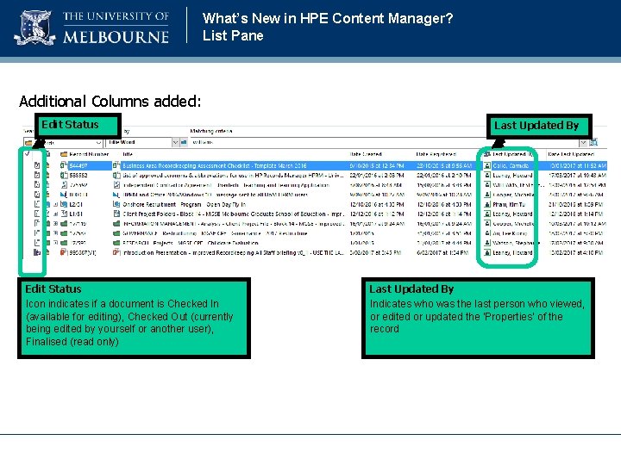Image resolution: width=621 pixels, height=465 pixels.
Task: Expand the RESEARCH Projects folder row
Action: click(x=56, y=243)
